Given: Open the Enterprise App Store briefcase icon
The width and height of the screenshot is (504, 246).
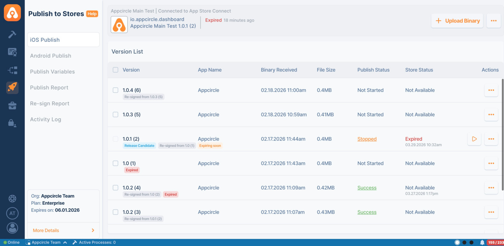Looking at the screenshot, I should [12, 105].
